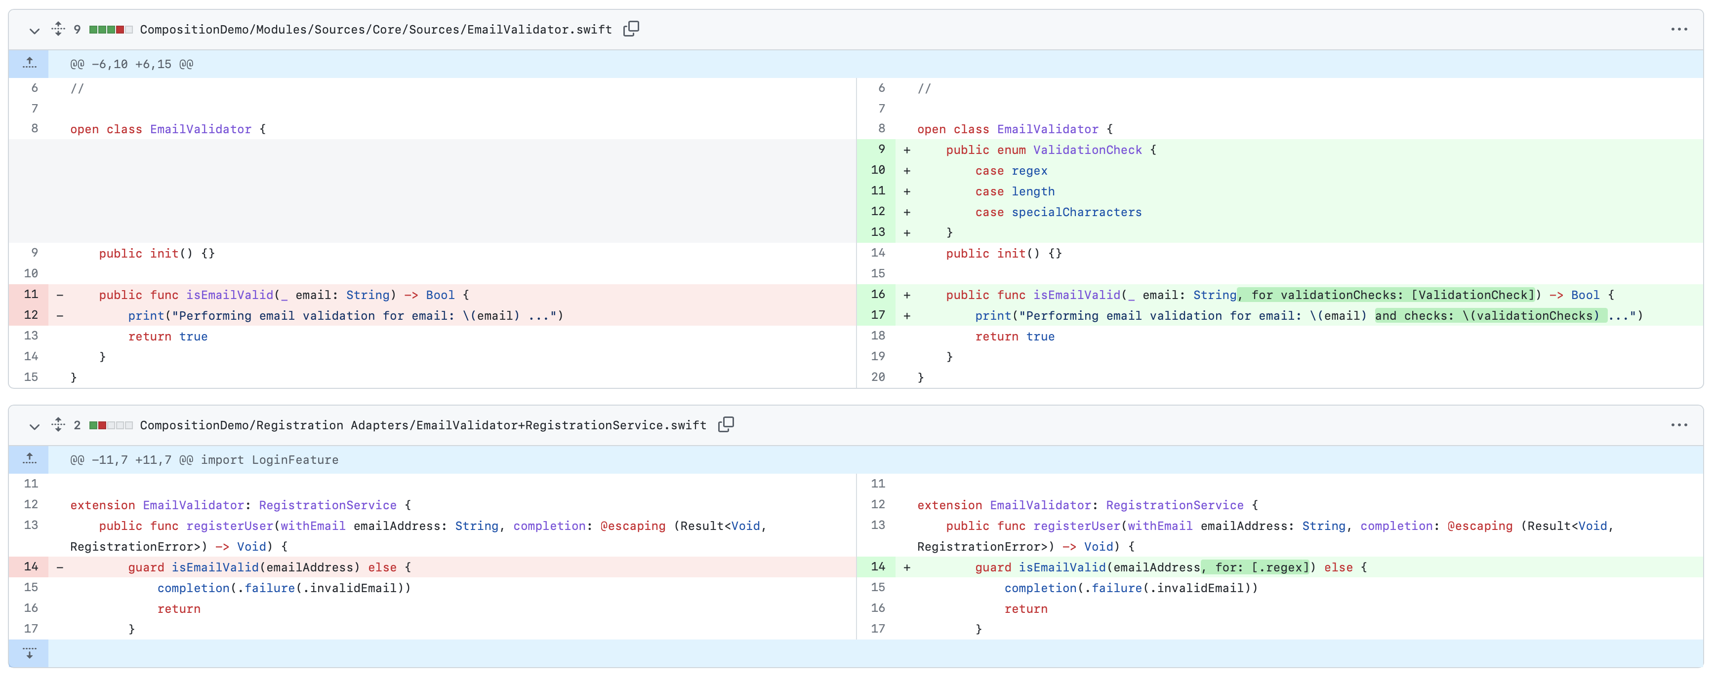Copy EmailValidator+RegistrationService.swift file path

pos(726,424)
